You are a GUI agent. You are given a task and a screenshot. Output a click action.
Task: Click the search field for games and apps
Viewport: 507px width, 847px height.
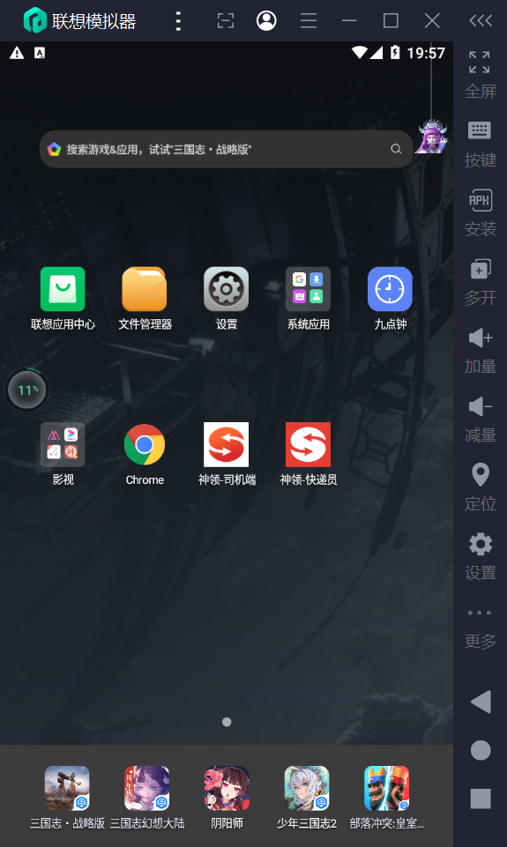click(226, 149)
